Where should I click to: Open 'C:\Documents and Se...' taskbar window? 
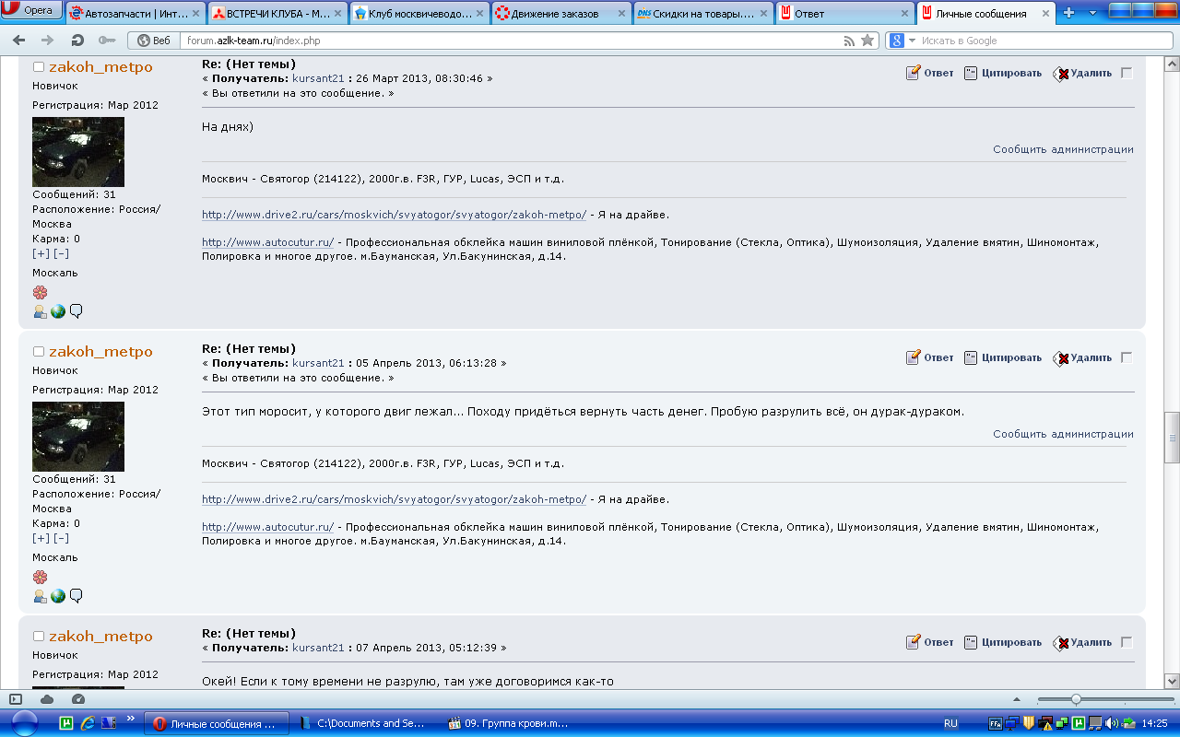pos(363,723)
